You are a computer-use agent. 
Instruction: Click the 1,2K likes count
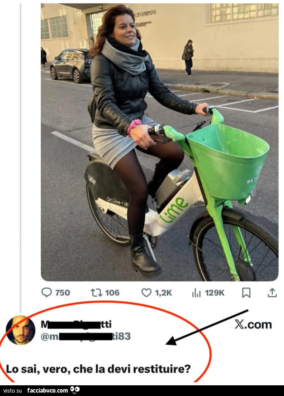(163, 292)
